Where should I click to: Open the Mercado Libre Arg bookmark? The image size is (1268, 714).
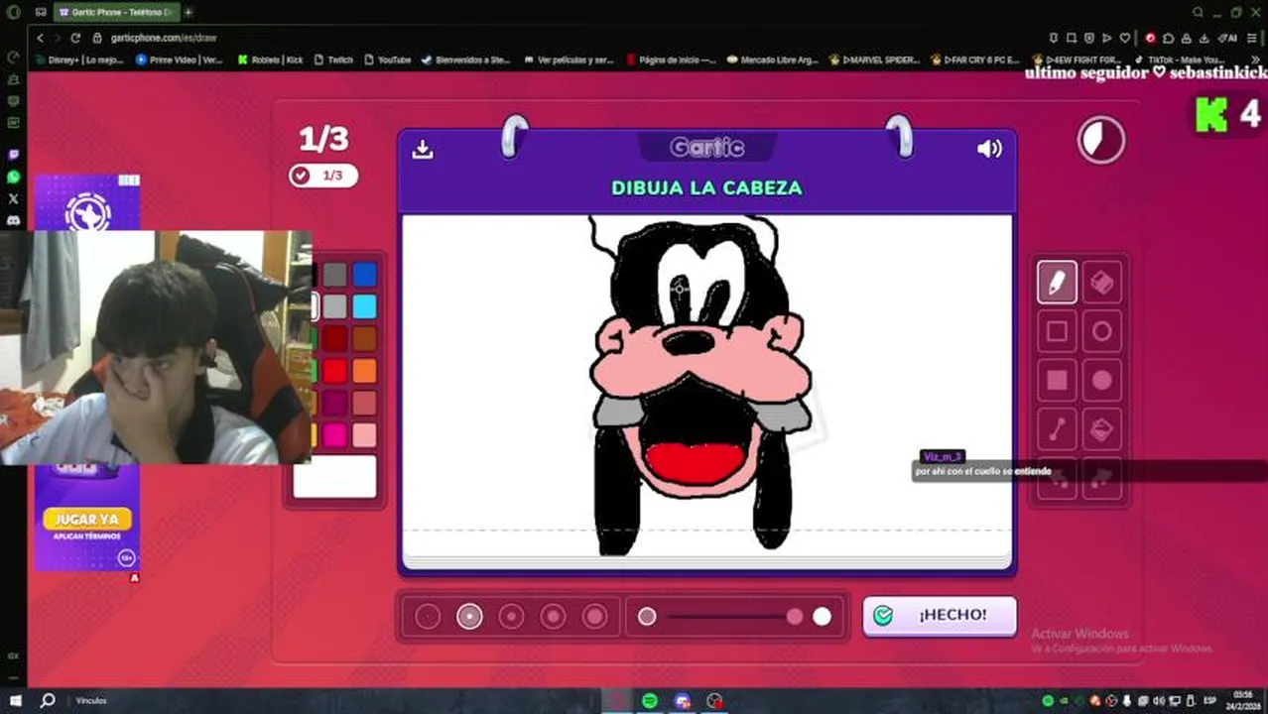point(773,59)
